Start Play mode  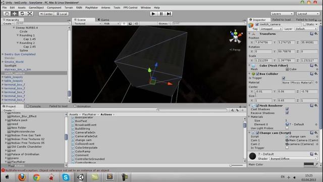(153, 14)
